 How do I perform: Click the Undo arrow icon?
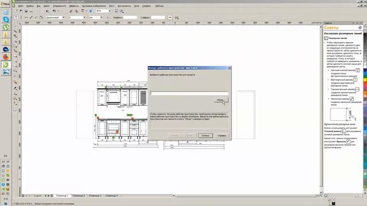pos(54,11)
